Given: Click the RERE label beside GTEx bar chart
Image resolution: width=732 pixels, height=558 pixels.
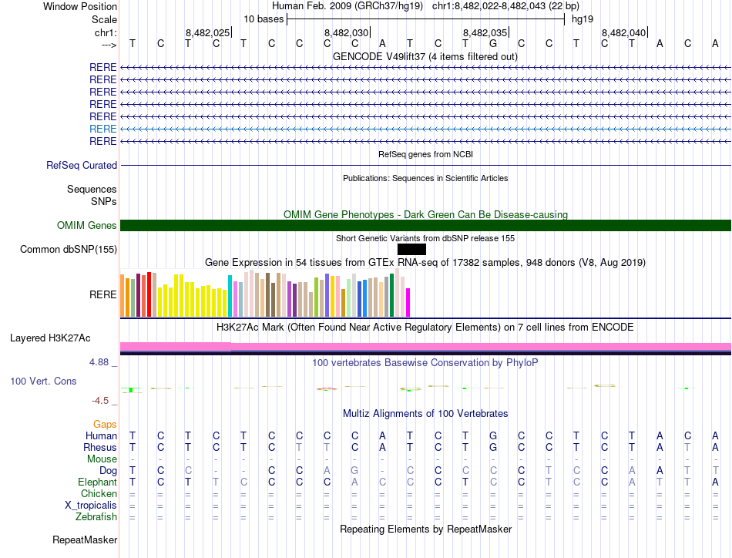Looking at the screenshot, I should [x=102, y=294].
